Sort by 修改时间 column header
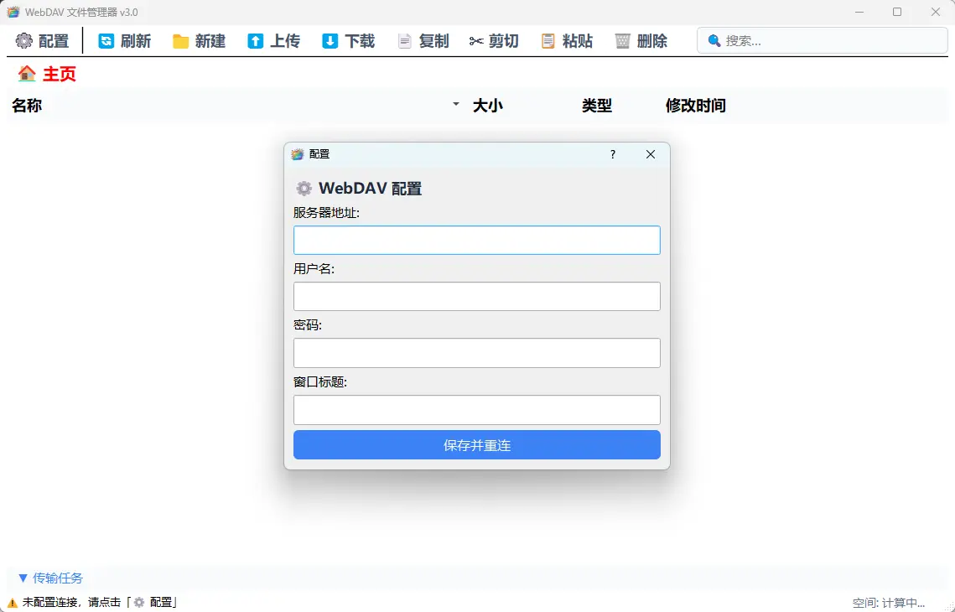 click(x=696, y=106)
